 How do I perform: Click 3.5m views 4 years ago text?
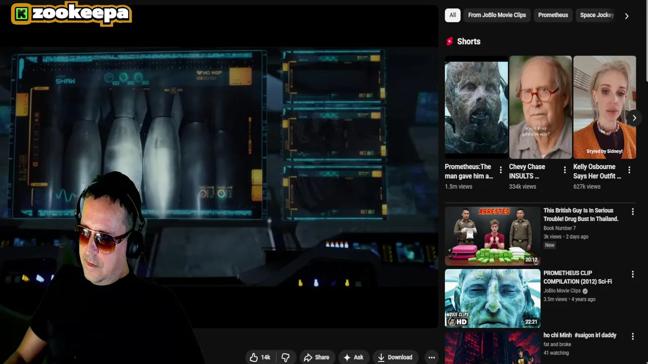pyautogui.click(x=569, y=299)
